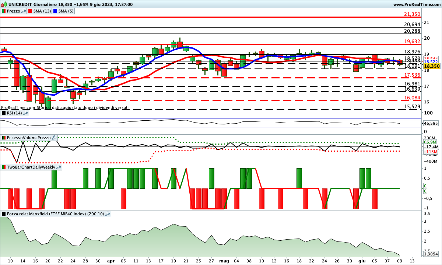Click the current price tag 18,350
442x265 pixels.
[432, 66]
